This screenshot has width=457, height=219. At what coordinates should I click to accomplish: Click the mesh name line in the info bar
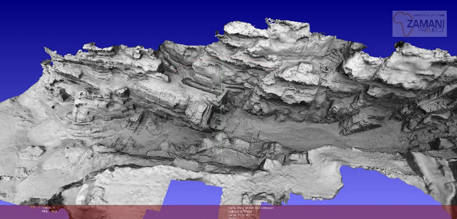(x=251, y=208)
